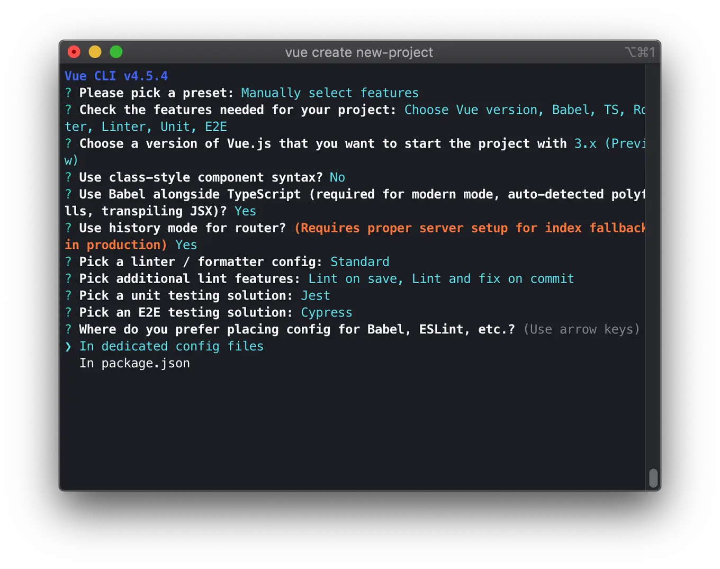Image resolution: width=720 pixels, height=569 pixels.
Task: Open the Jest unit testing selection
Action: (x=316, y=295)
